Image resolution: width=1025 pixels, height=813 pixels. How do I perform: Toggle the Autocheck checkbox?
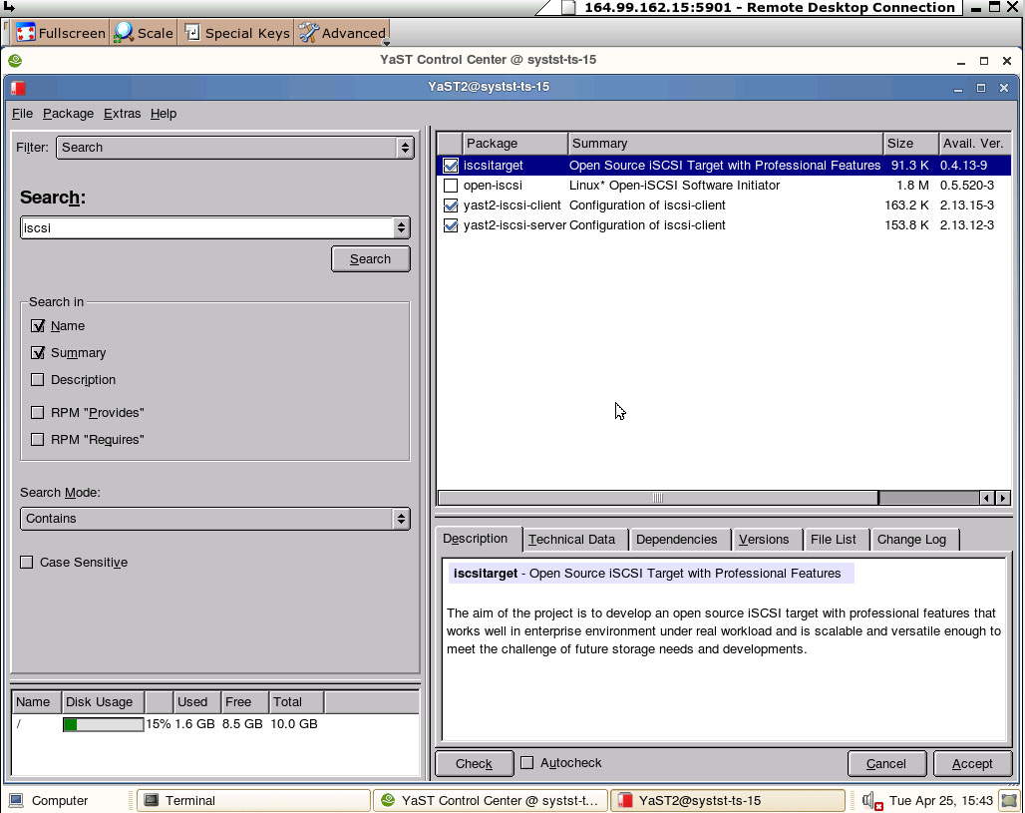coord(526,763)
